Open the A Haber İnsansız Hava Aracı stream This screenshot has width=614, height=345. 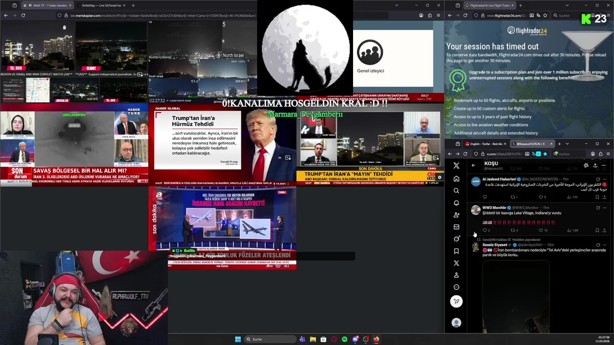point(223,228)
